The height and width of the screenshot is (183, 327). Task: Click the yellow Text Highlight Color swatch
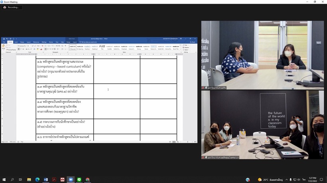tap(38, 49)
